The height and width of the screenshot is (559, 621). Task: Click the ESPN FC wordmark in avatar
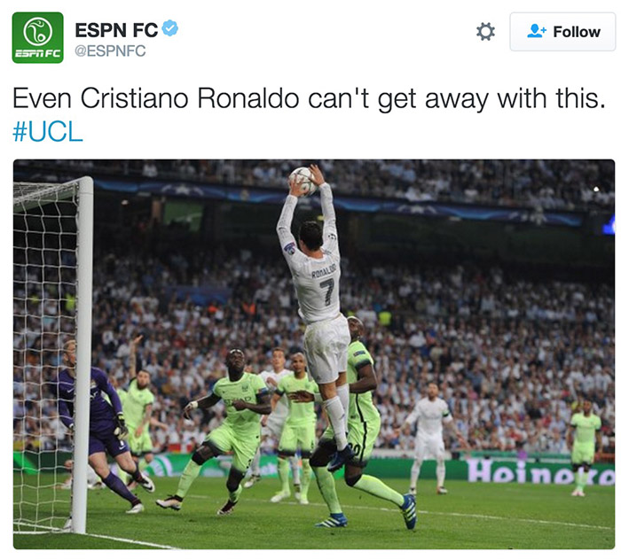(37, 53)
